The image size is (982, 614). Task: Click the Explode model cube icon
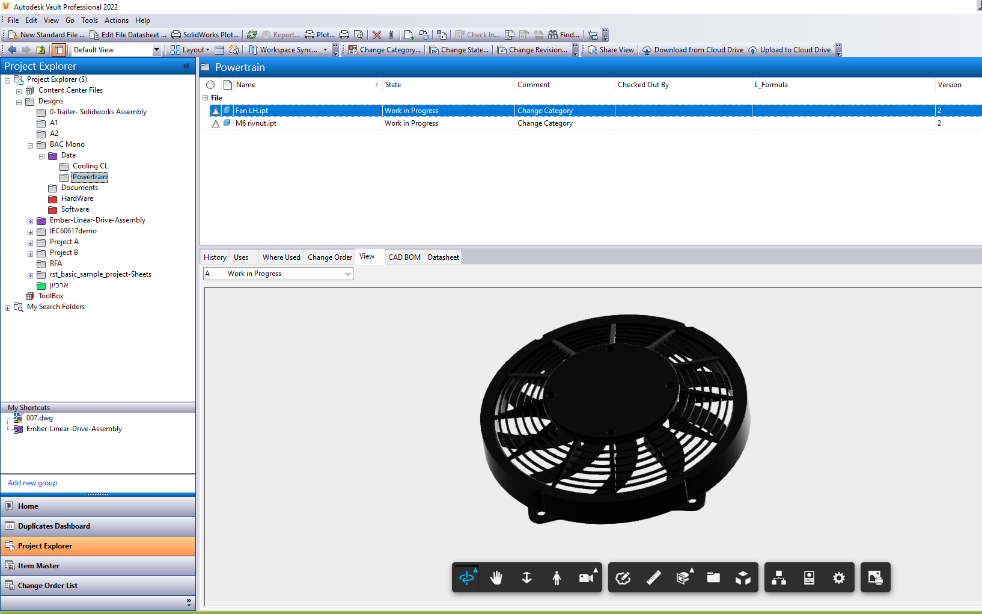pos(743,578)
